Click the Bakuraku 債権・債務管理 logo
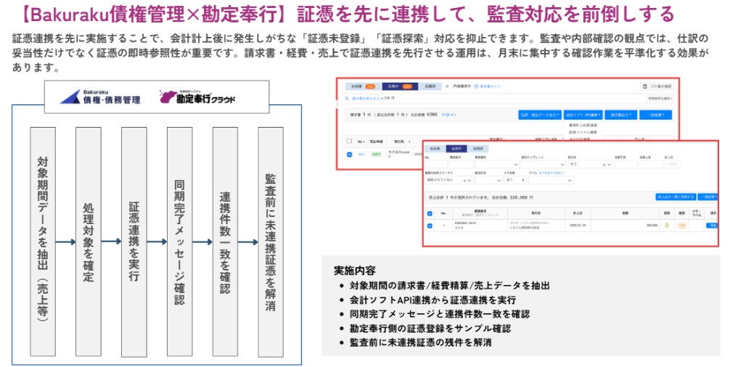743x367 pixels. click(100, 96)
